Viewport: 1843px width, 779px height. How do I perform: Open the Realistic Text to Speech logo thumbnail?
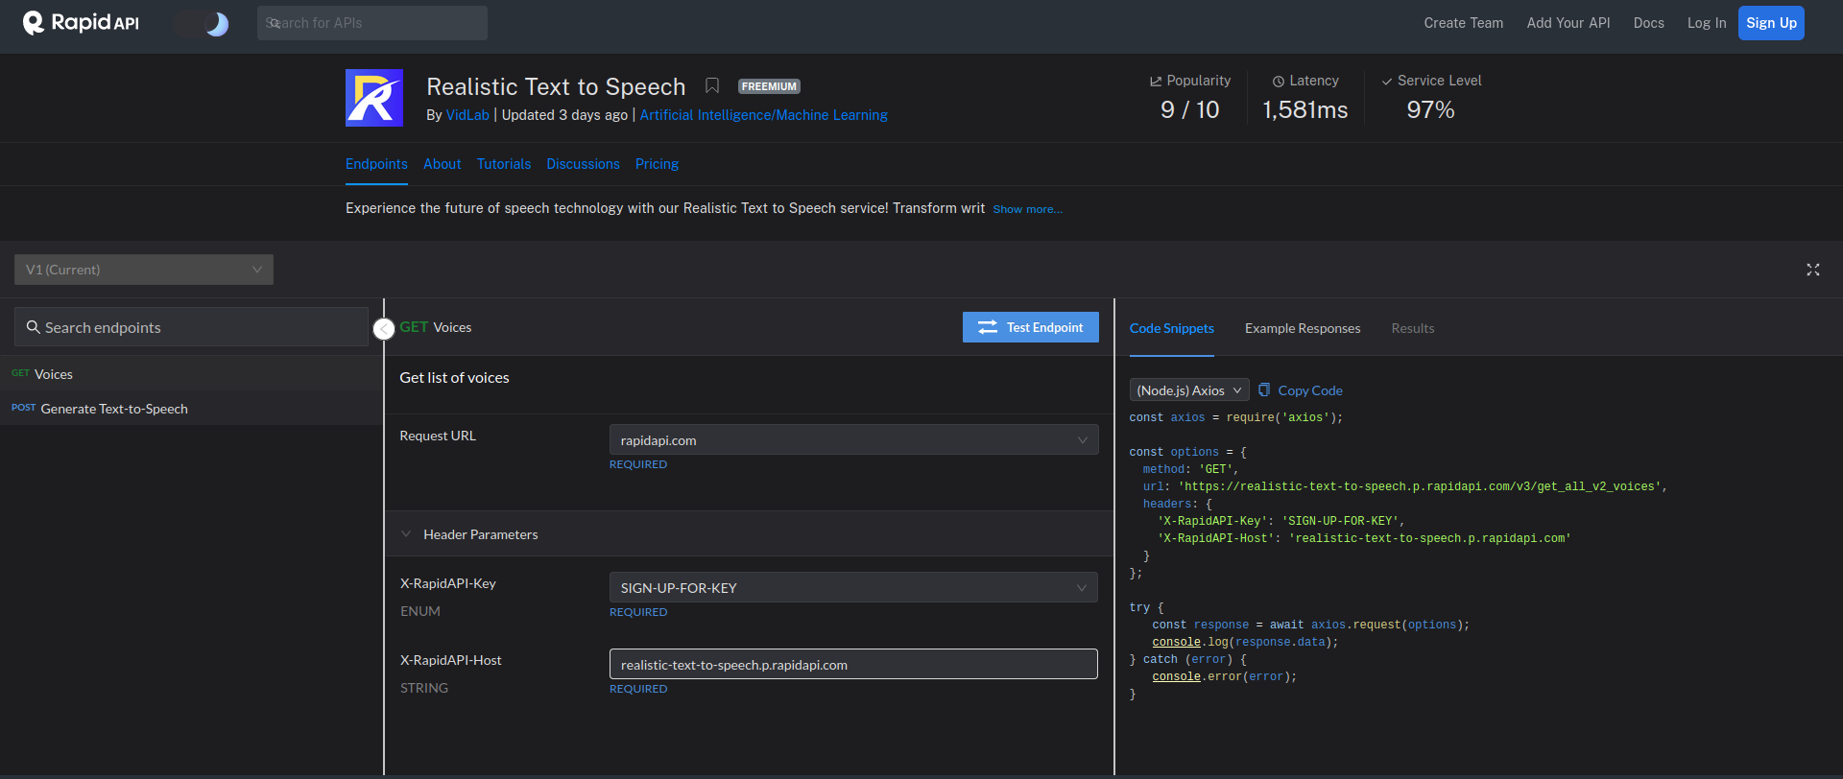[374, 98]
